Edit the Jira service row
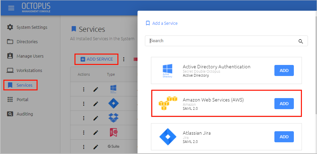 (x=96, y=103)
